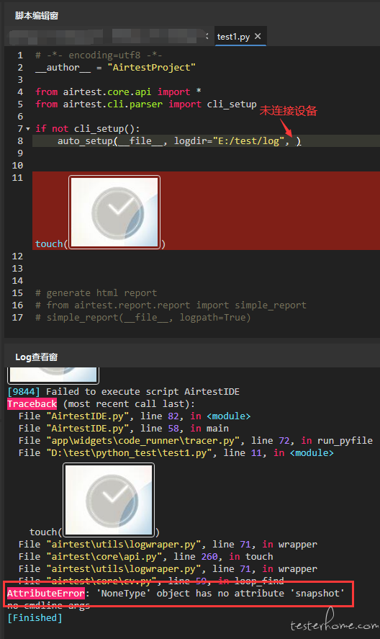Viewport: 380px width, 639px height.
Task: Click the test1.py path traceback line
Action: pyautogui.click(x=176, y=452)
